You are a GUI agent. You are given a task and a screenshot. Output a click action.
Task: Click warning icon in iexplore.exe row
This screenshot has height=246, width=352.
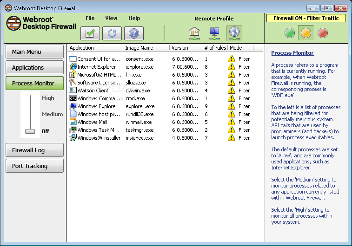click(x=232, y=67)
